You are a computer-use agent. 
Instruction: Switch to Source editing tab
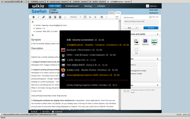click(x=112, y=13)
